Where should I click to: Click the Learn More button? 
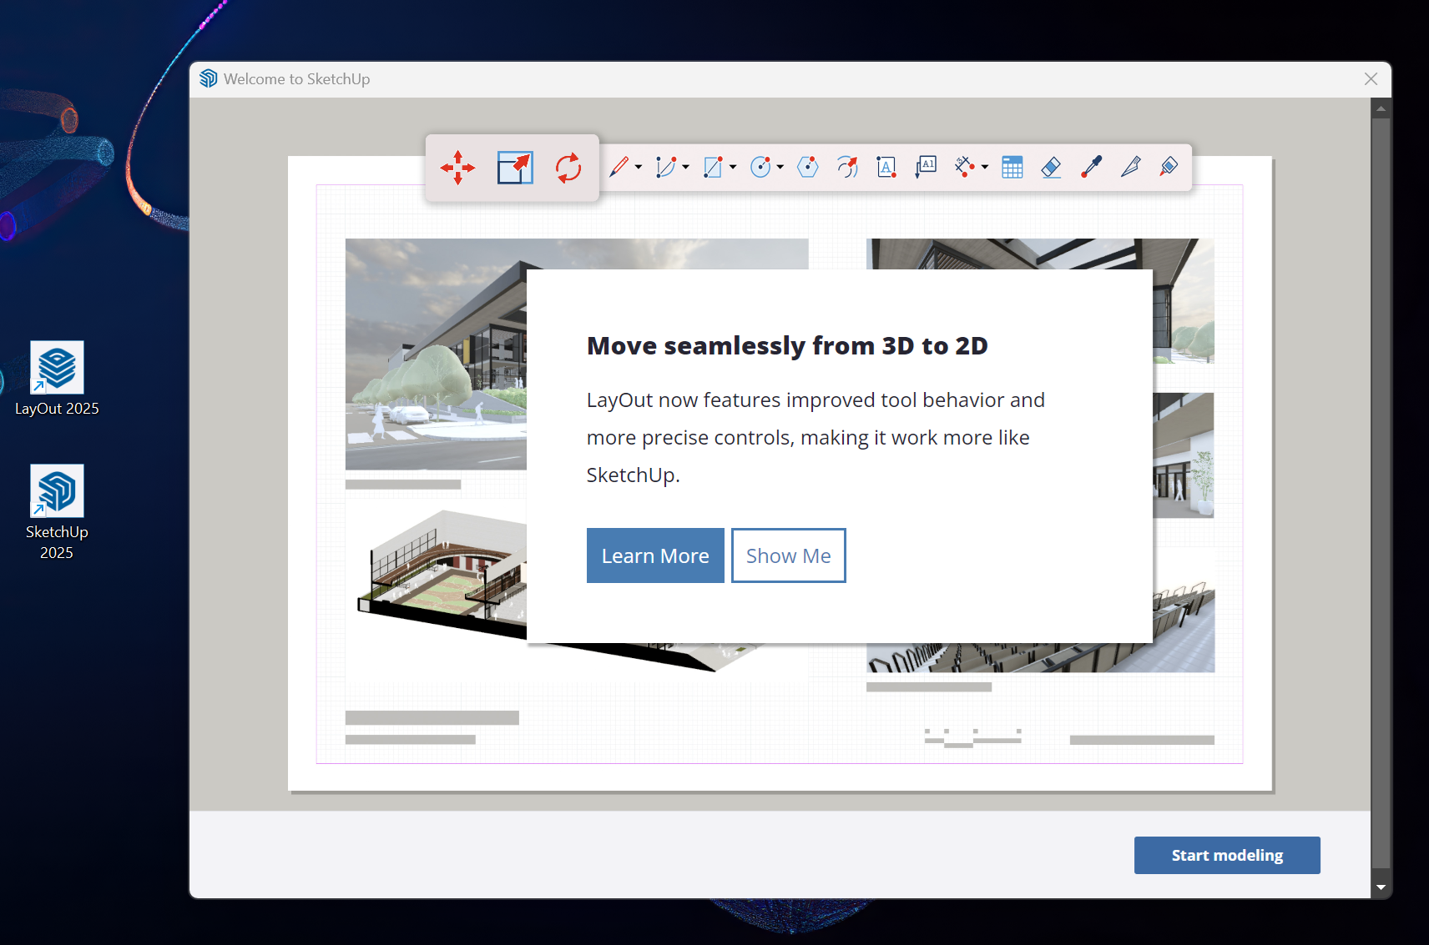[655, 555]
